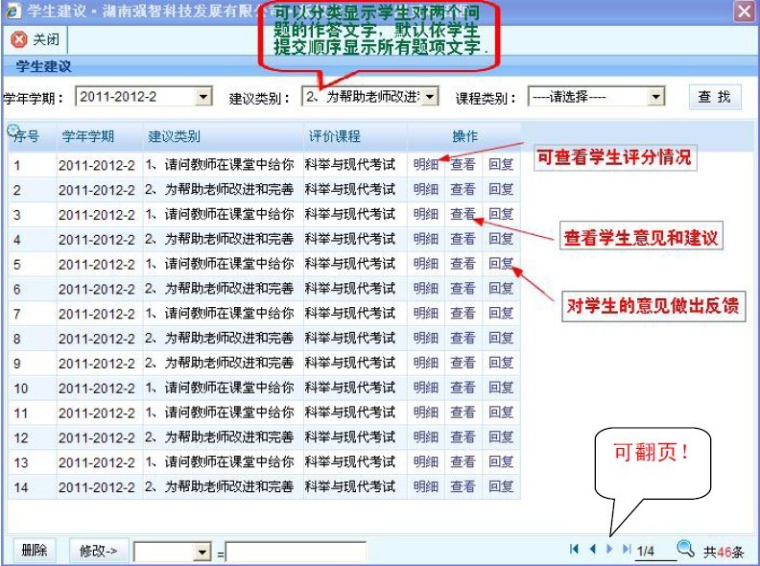Screen dimensions: 760x566
Task: Open the field dropdown next to 修改
Action: [x=202, y=552]
